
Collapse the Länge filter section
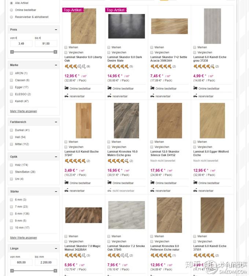[56, 249]
